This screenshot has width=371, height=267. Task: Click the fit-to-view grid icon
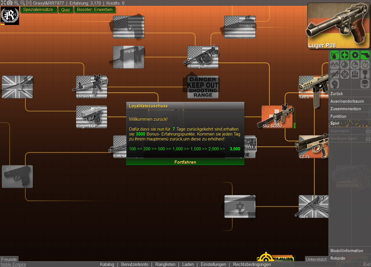(29, 3)
